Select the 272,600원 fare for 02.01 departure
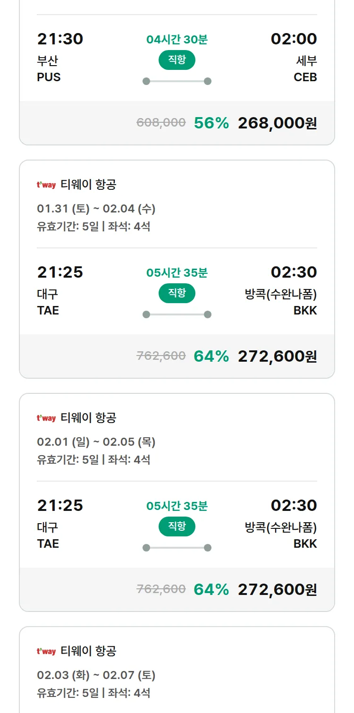Screen dimensions: 354x713 (277, 590)
